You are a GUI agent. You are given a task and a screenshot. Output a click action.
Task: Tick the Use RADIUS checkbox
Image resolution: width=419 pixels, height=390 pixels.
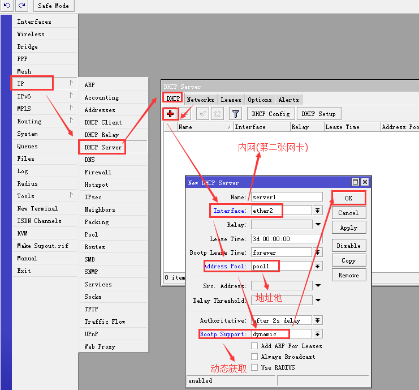click(254, 367)
